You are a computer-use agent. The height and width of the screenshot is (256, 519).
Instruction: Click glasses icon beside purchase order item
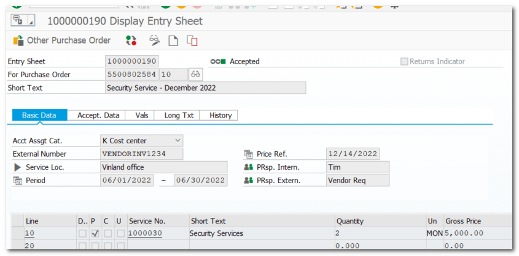pos(195,75)
